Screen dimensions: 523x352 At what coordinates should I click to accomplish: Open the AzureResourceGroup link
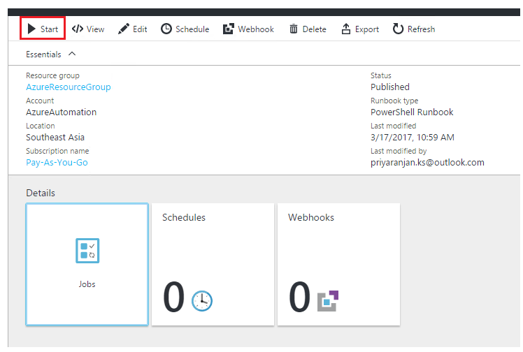click(69, 87)
